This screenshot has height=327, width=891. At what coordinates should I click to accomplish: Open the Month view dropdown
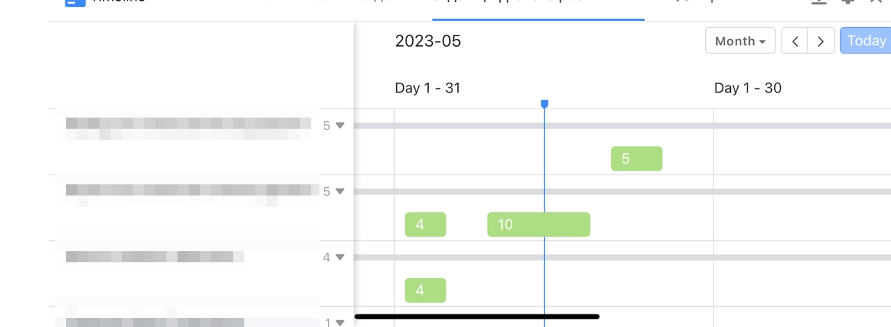point(740,41)
